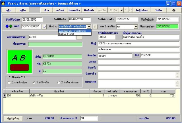The width and height of the screenshot is (182, 123).
Task: Select radio option '0. ระหว่างซ่อม'
Action: click(x=9, y=82)
